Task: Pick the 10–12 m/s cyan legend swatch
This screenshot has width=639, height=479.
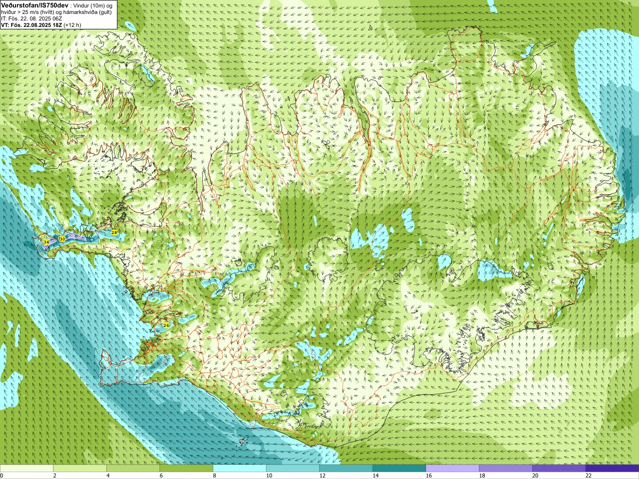Action: [293, 469]
